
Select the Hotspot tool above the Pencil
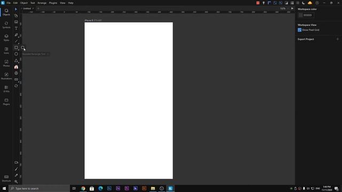click(x=16, y=162)
